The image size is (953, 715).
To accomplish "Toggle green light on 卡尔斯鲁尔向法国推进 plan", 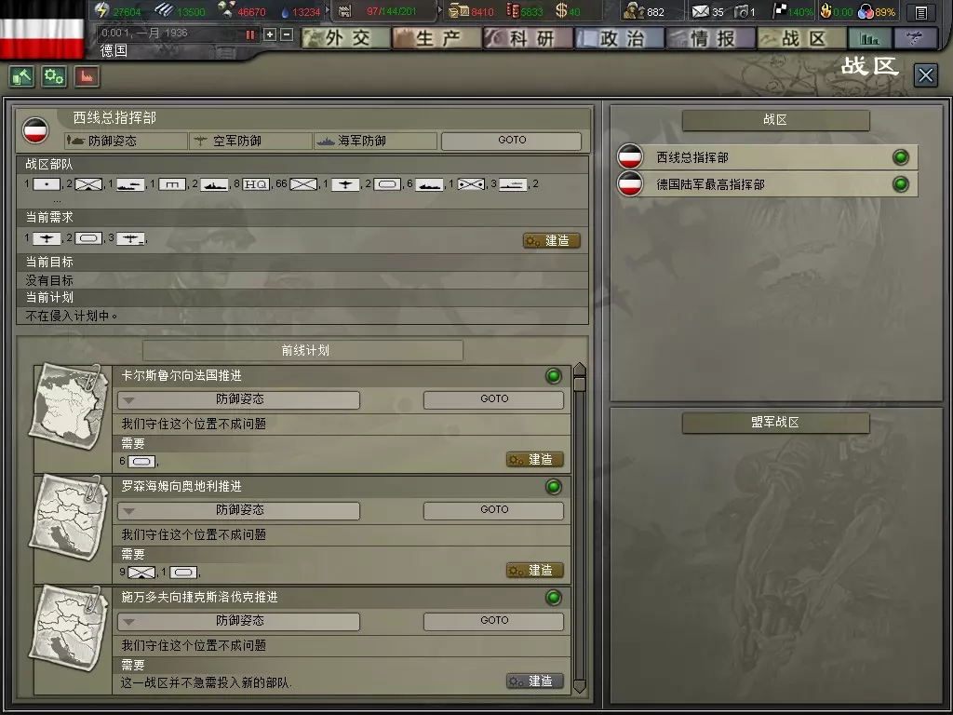I will click(x=554, y=376).
